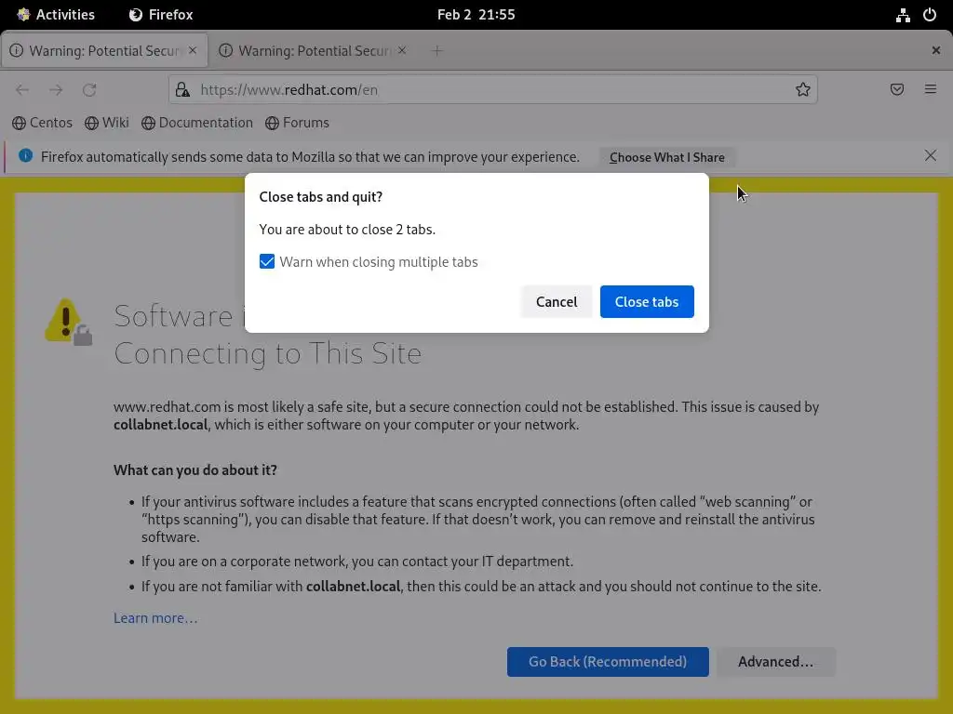The height and width of the screenshot is (714, 953).
Task: Dismiss the Mozilla data notification bar
Action: point(931,155)
